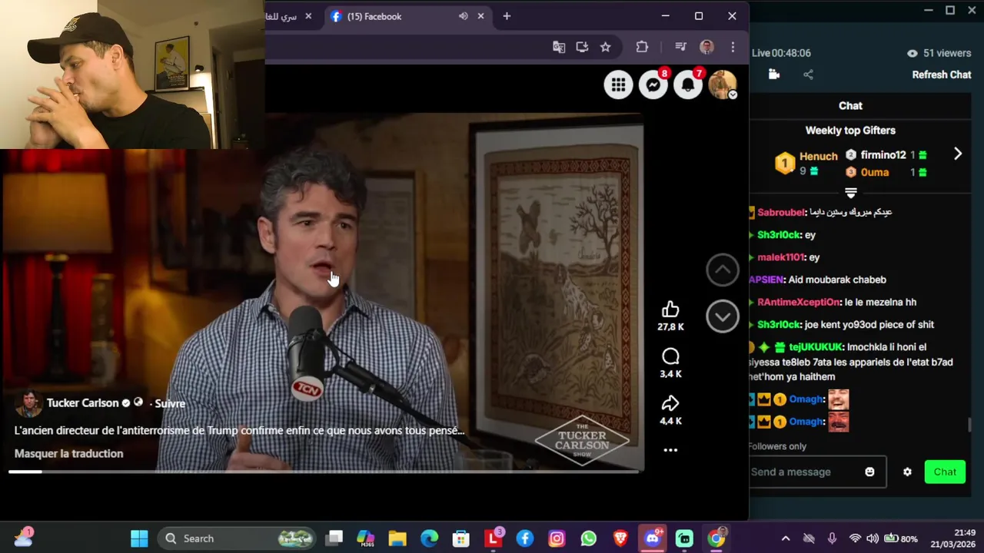Open Google Translate icon in address bar
Image resolution: width=984 pixels, height=553 pixels.
(x=559, y=47)
